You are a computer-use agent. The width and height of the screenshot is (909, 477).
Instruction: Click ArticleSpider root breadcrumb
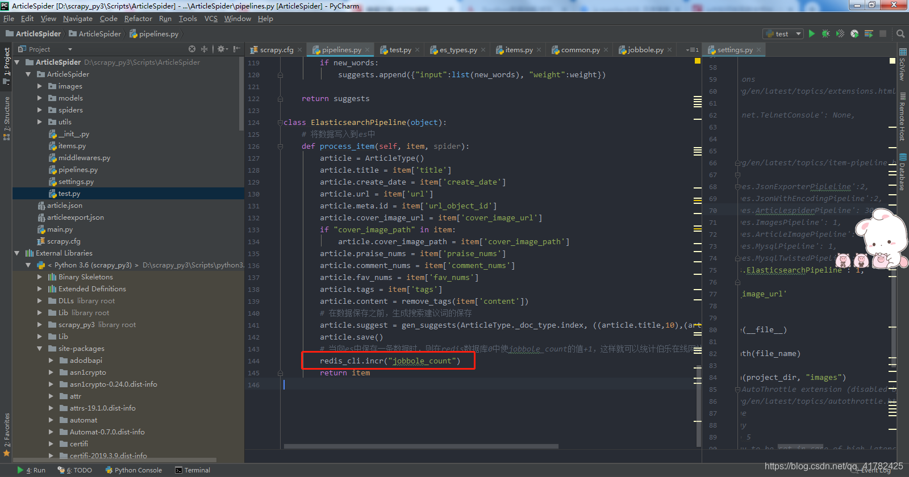coord(33,34)
